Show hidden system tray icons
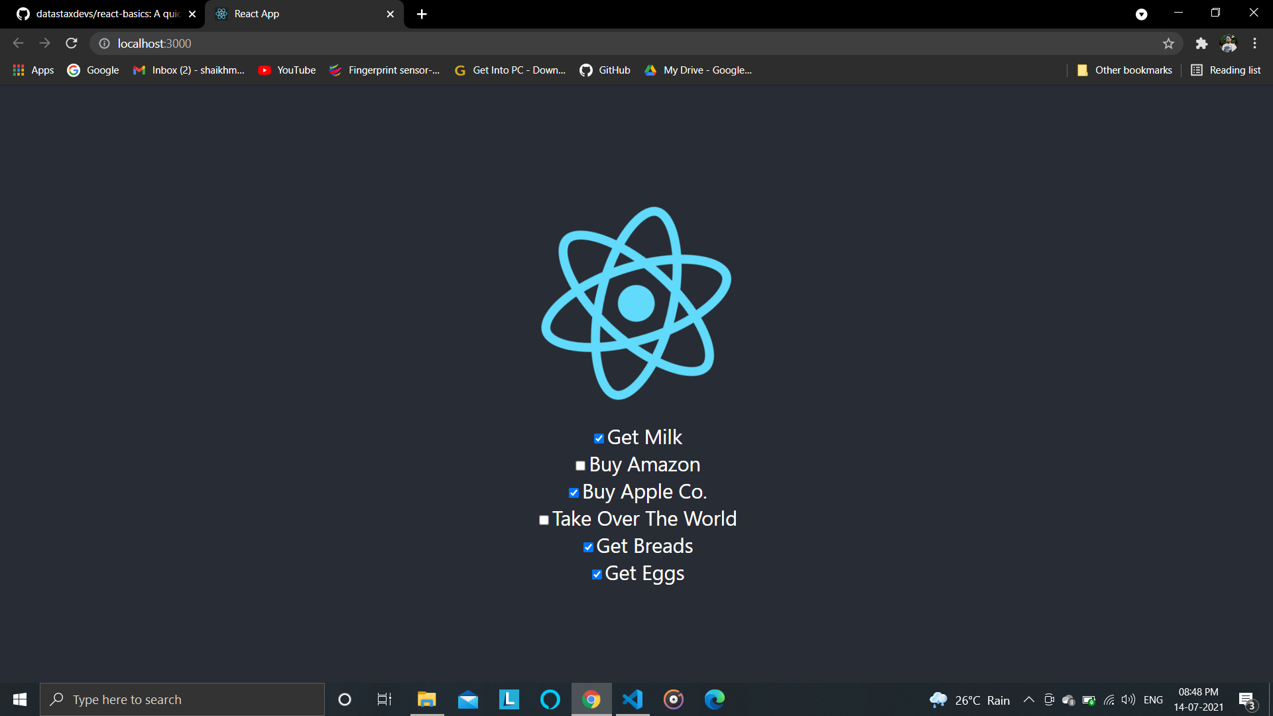This screenshot has width=1273, height=716. [x=1028, y=699]
